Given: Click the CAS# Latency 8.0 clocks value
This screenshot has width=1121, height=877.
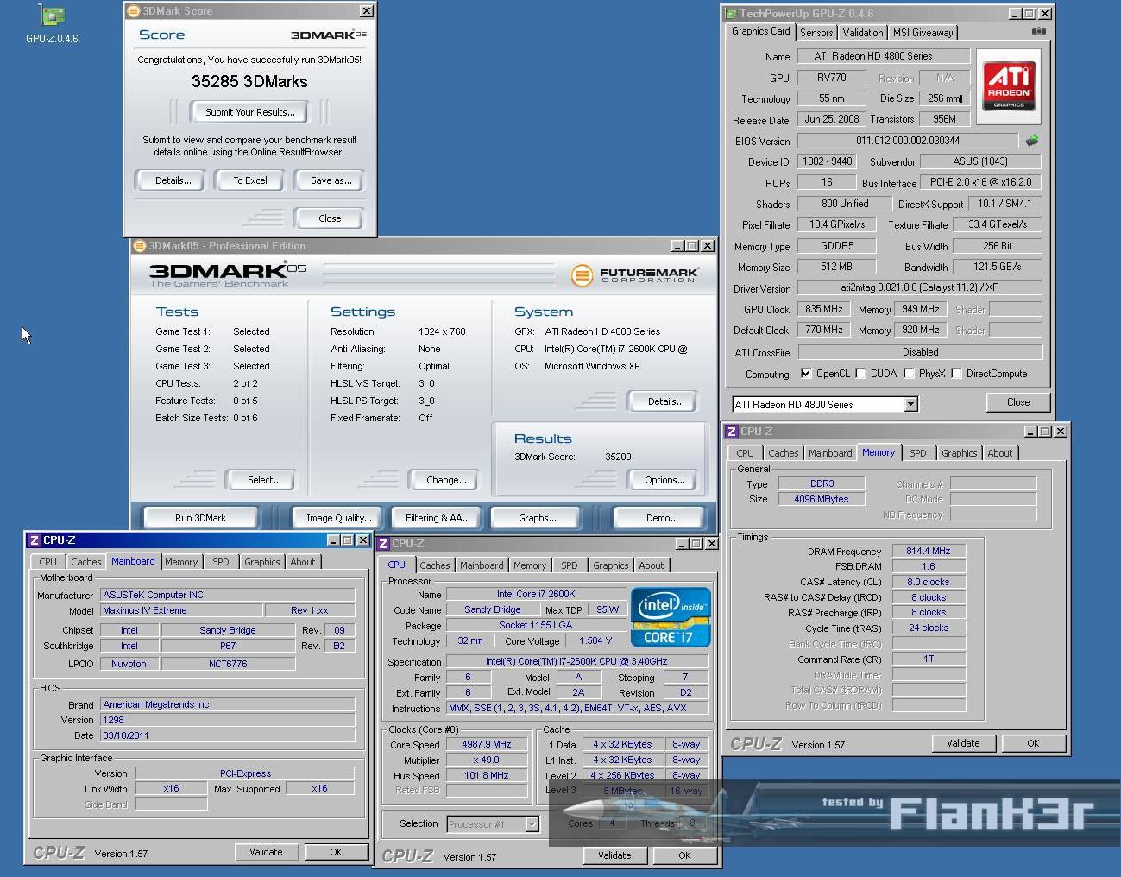Looking at the screenshot, I should [x=928, y=582].
